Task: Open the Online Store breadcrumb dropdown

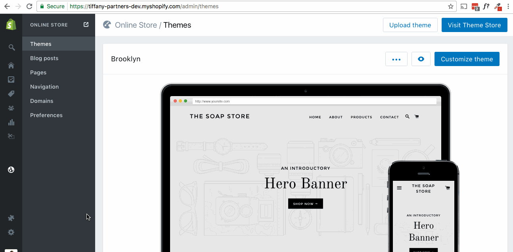Action: click(135, 25)
